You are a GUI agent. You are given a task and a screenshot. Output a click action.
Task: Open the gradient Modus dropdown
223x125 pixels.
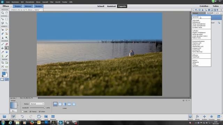point(37,104)
